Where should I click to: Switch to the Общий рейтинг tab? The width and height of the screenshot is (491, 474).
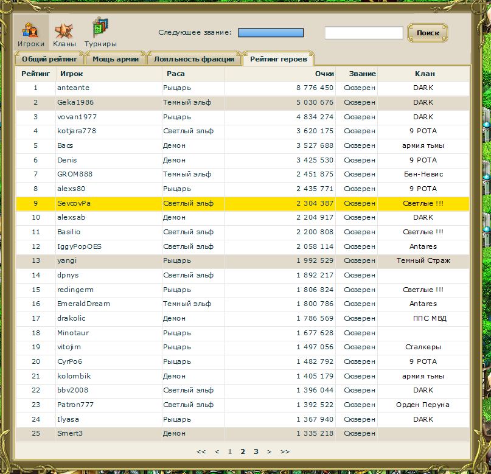pos(49,59)
